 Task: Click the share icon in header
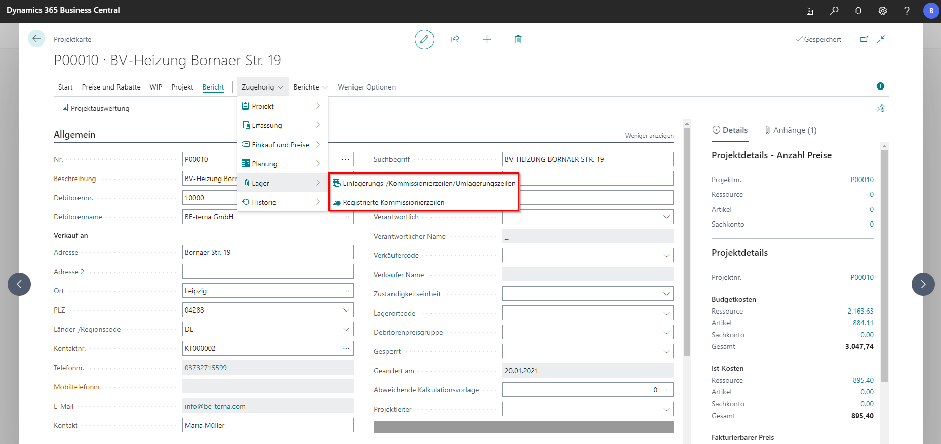[x=455, y=39]
